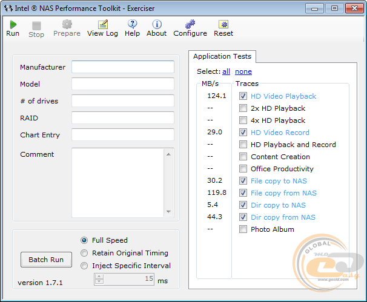
Task: Click the Chart Entry input field
Action: click(x=123, y=134)
